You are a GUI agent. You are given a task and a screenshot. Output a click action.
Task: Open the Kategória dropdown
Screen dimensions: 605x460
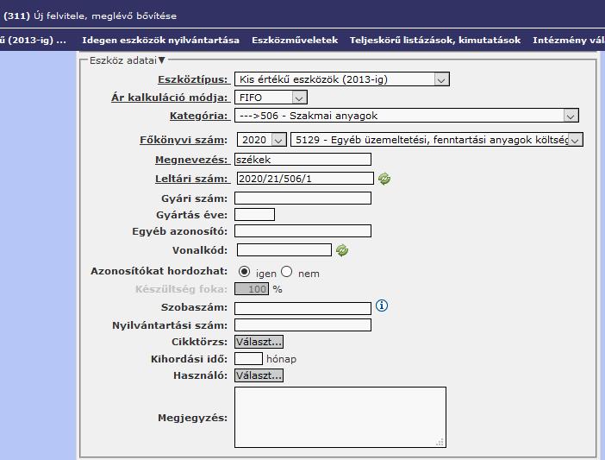pos(407,116)
